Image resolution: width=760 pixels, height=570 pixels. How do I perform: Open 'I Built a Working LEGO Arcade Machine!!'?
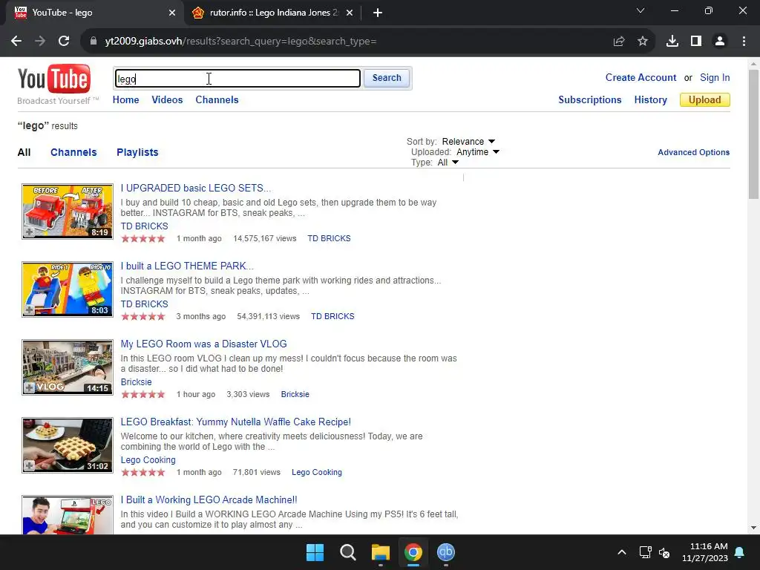pos(209,500)
